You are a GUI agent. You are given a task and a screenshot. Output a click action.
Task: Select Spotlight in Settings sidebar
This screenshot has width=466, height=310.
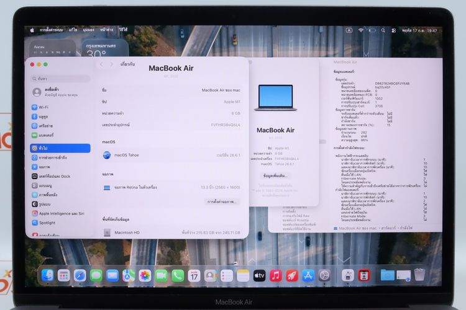60,223
